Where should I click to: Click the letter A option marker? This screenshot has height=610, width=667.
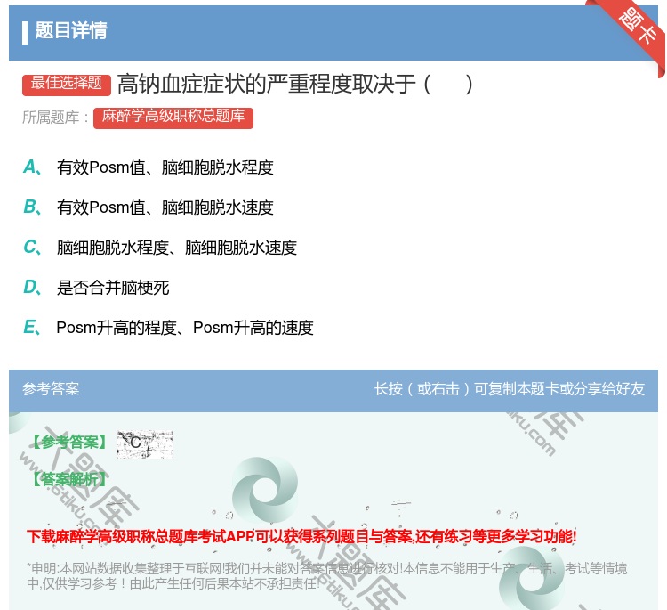click(x=32, y=167)
